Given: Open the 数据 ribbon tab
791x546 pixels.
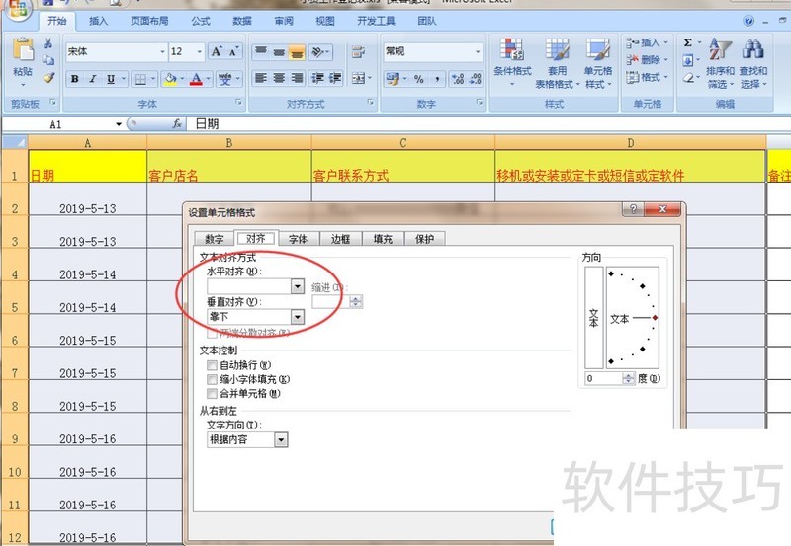Looking at the screenshot, I should 242,21.
